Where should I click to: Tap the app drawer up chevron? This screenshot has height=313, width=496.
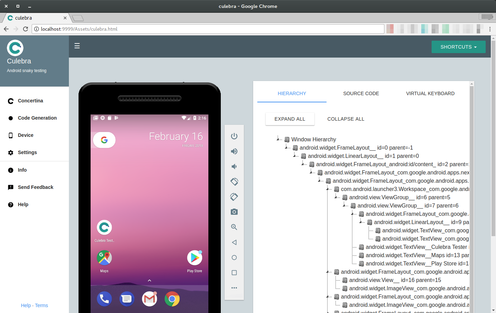click(x=149, y=281)
